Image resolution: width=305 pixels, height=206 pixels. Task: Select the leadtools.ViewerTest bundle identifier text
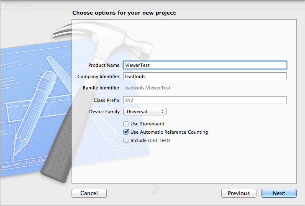pos(147,88)
